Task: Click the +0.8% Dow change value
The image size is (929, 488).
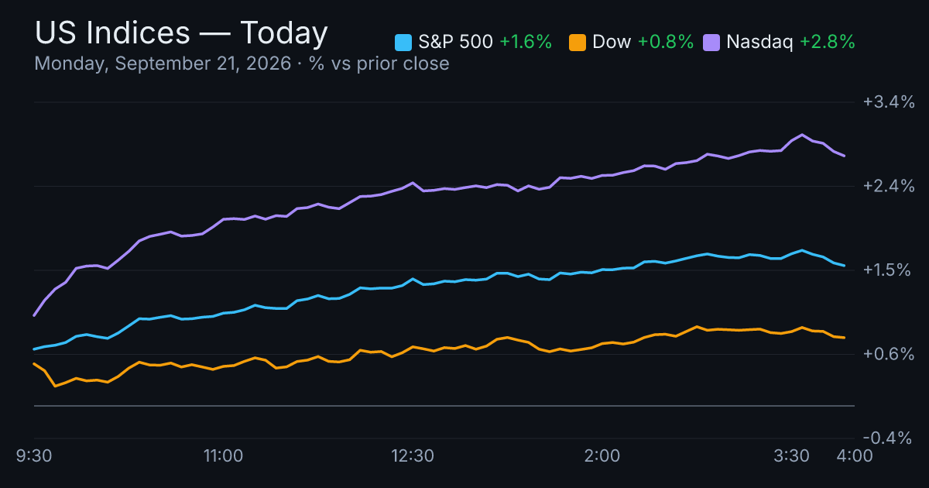Action: tap(666, 43)
